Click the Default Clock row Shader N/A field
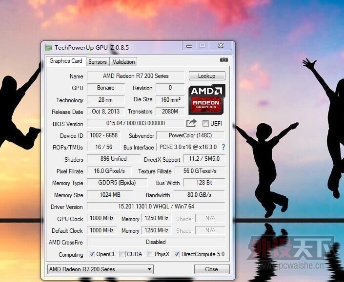Viewport: 344px width, 282px height. click(x=210, y=230)
